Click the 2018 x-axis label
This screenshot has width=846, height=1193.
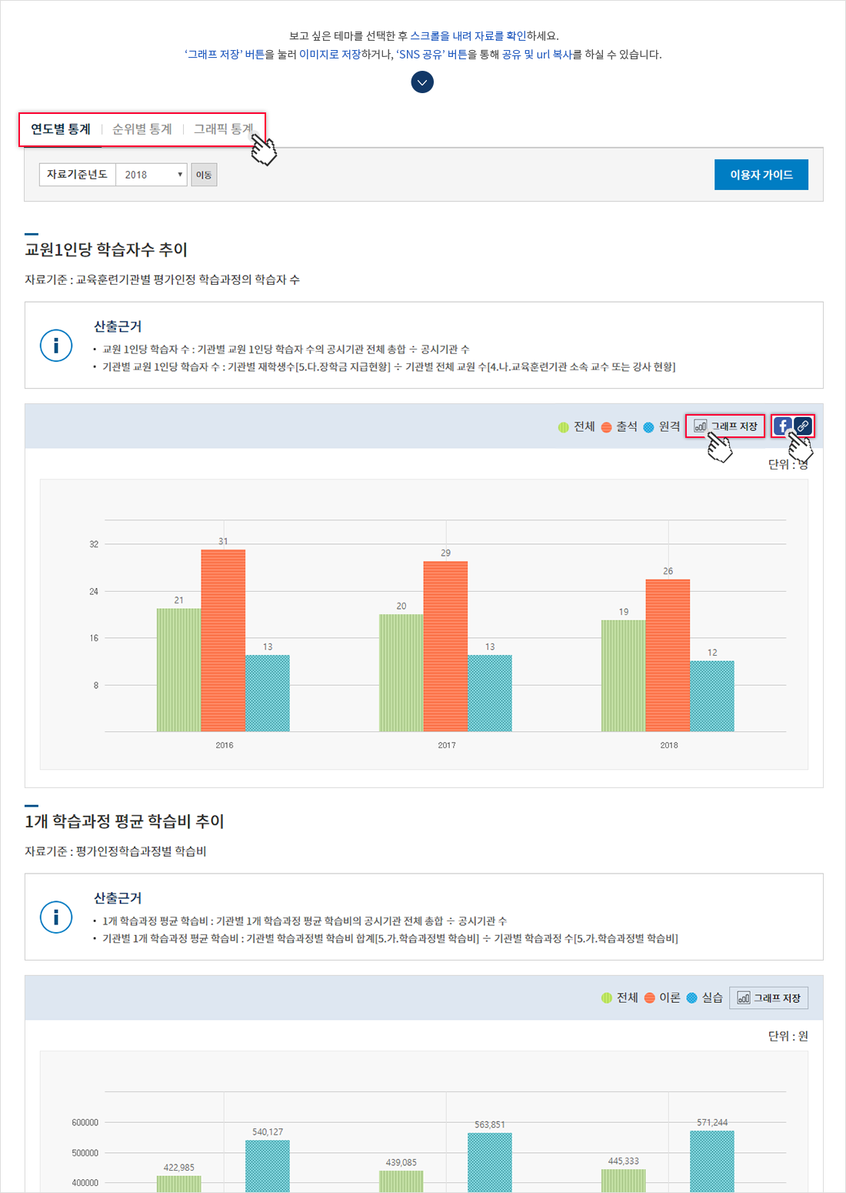(669, 745)
